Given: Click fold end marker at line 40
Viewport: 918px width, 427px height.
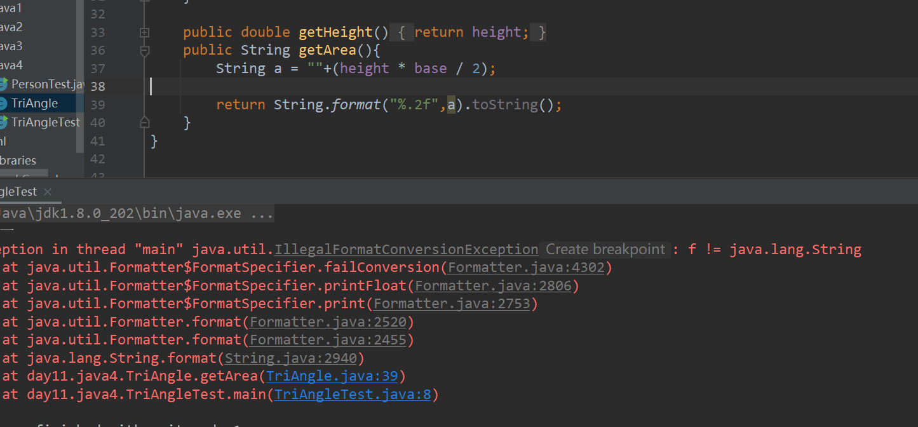Looking at the screenshot, I should pyautogui.click(x=144, y=122).
